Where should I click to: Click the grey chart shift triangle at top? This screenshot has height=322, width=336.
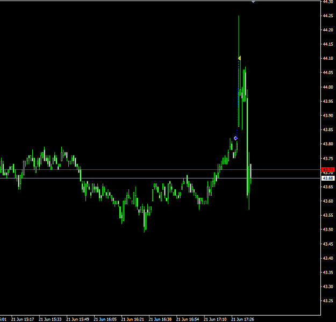click(x=253, y=2)
